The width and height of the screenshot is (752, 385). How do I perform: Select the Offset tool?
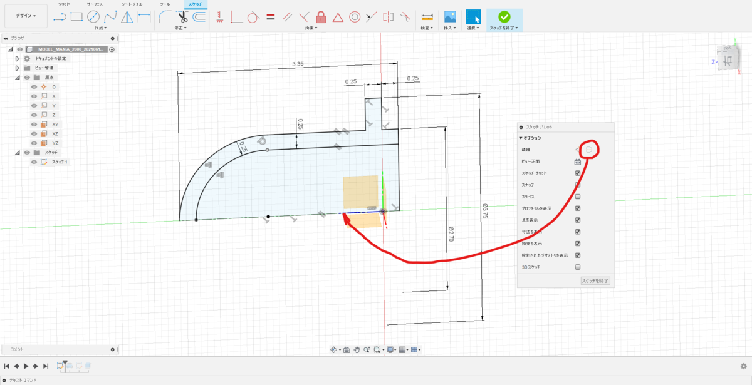pyautogui.click(x=199, y=17)
